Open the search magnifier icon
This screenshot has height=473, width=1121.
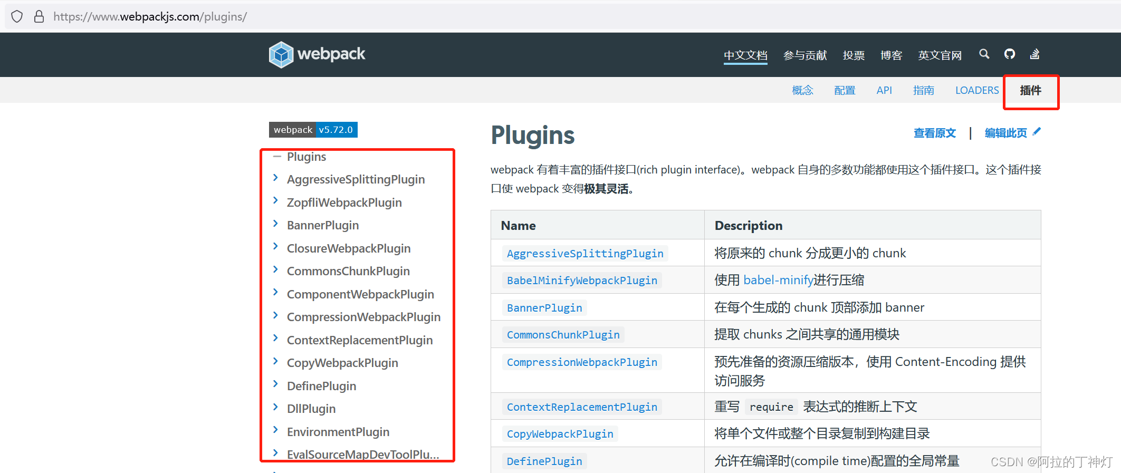pos(984,54)
